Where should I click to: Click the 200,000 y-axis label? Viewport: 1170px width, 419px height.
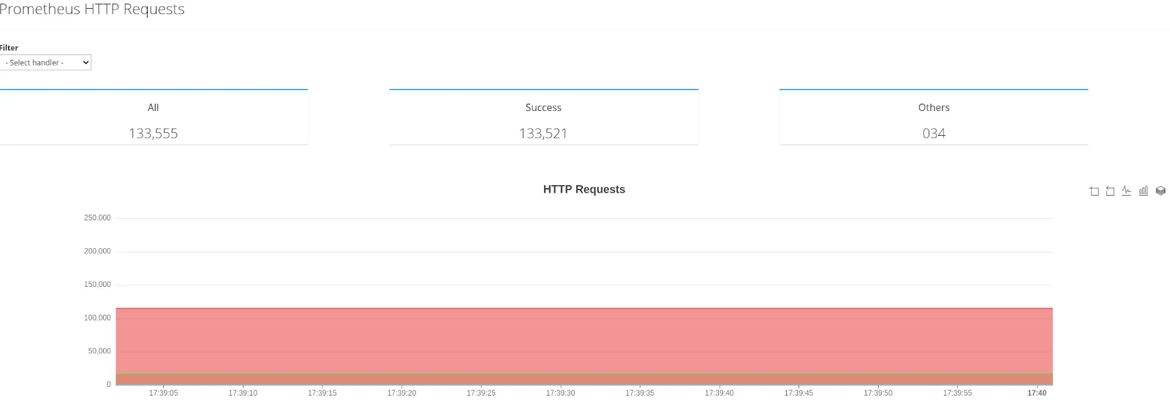point(97,251)
